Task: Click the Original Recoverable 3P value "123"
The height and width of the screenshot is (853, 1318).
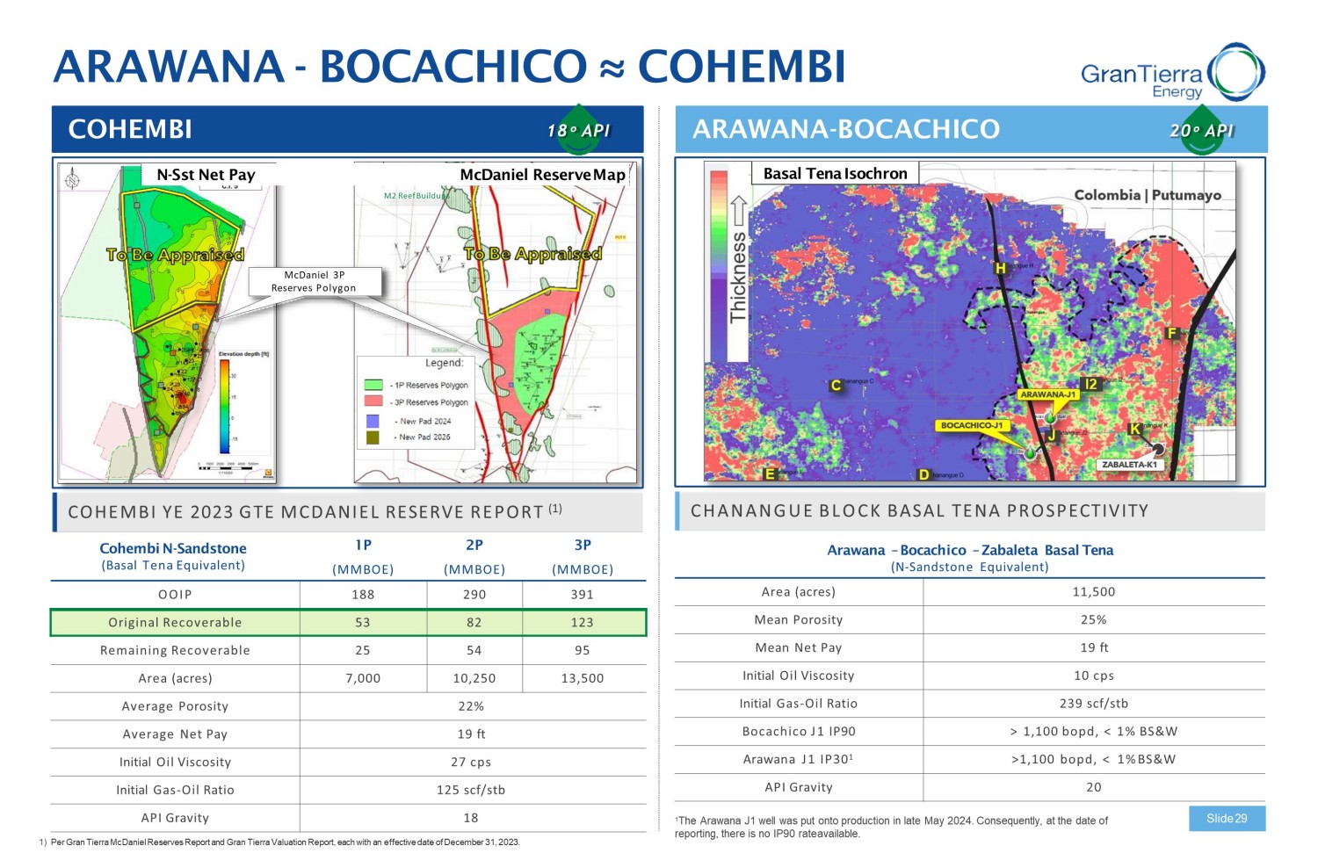Action: [x=583, y=622]
